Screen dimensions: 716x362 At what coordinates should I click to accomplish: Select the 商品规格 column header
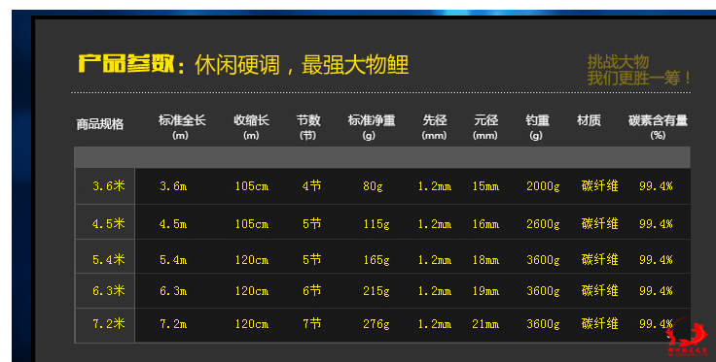click(100, 124)
